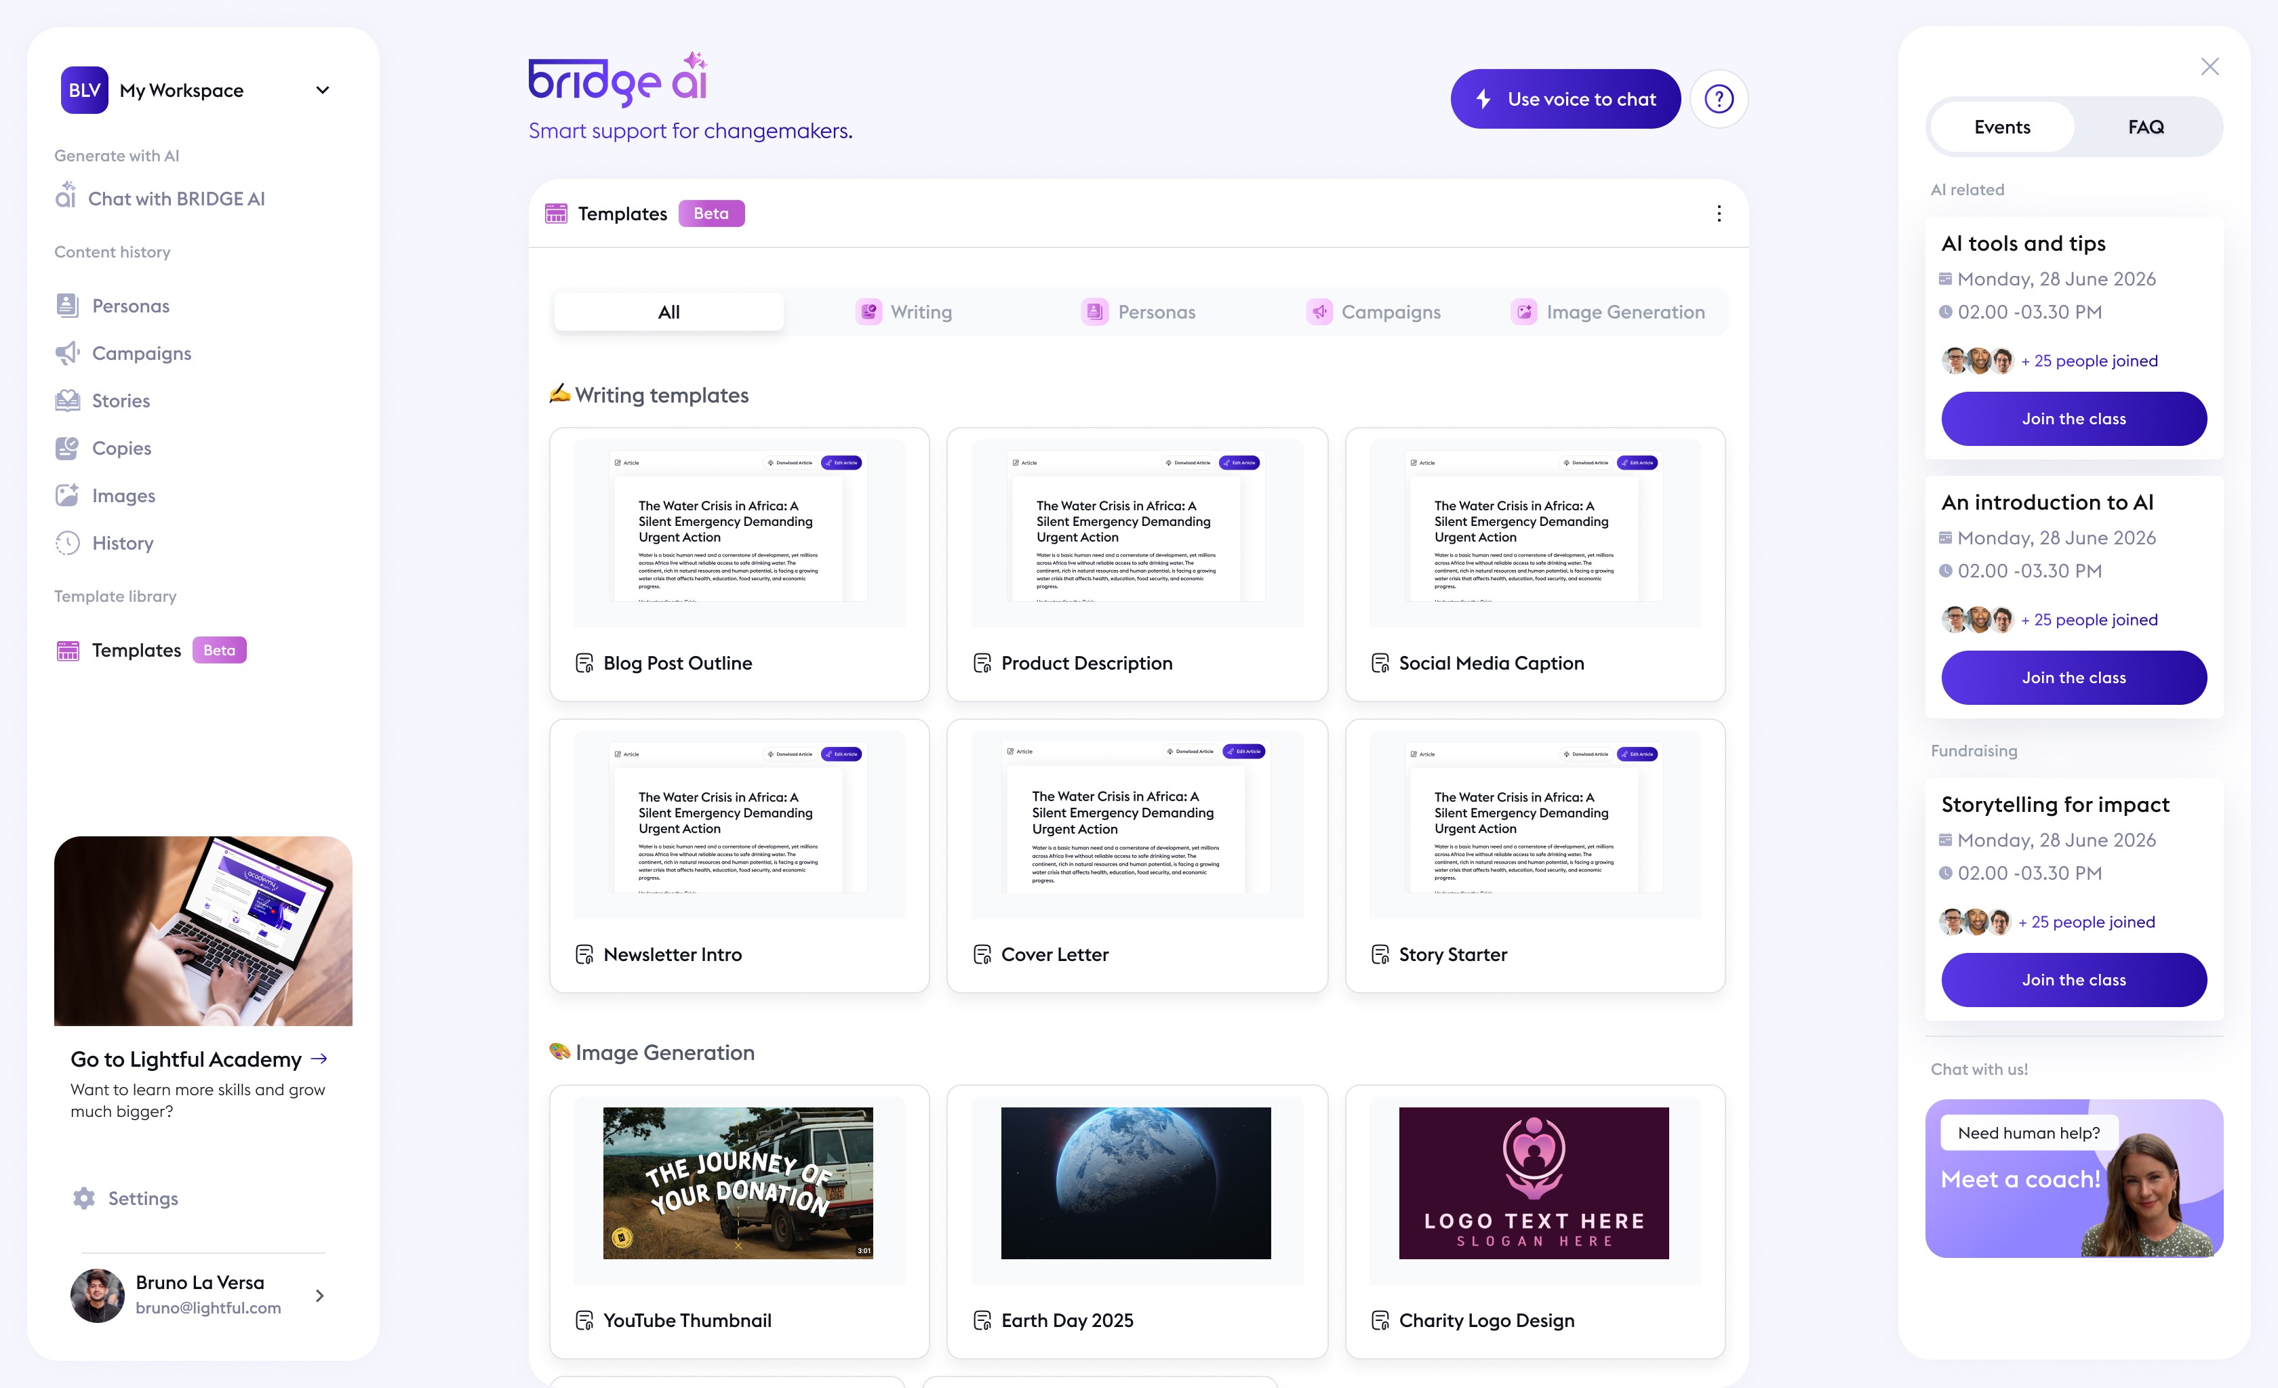Open the Images sidebar icon
The image size is (2278, 1388).
pos(68,495)
